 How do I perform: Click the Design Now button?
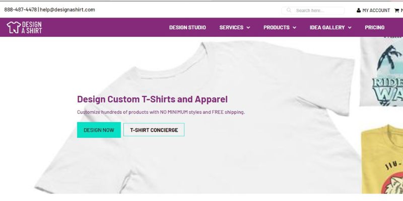(99, 130)
